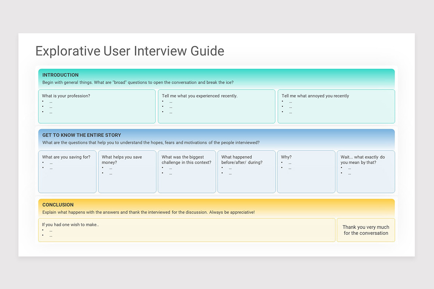Select 'What was the biggest challenge' card
Image resolution: width=434 pixels, height=289 pixels.
187,172
